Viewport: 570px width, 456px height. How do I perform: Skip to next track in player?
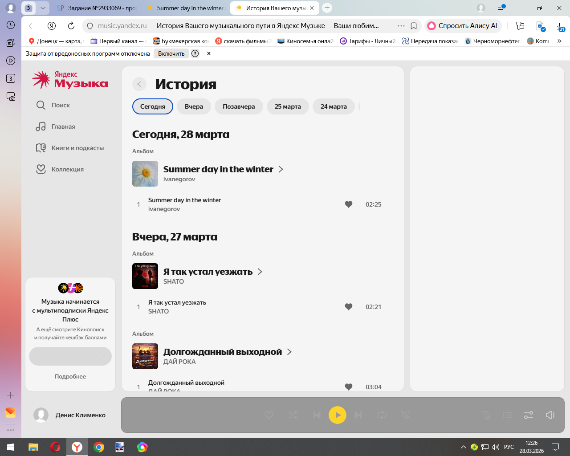[358, 415]
